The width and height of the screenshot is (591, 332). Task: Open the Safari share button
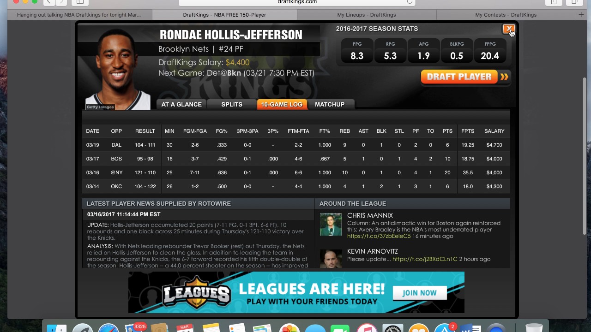point(554,2)
